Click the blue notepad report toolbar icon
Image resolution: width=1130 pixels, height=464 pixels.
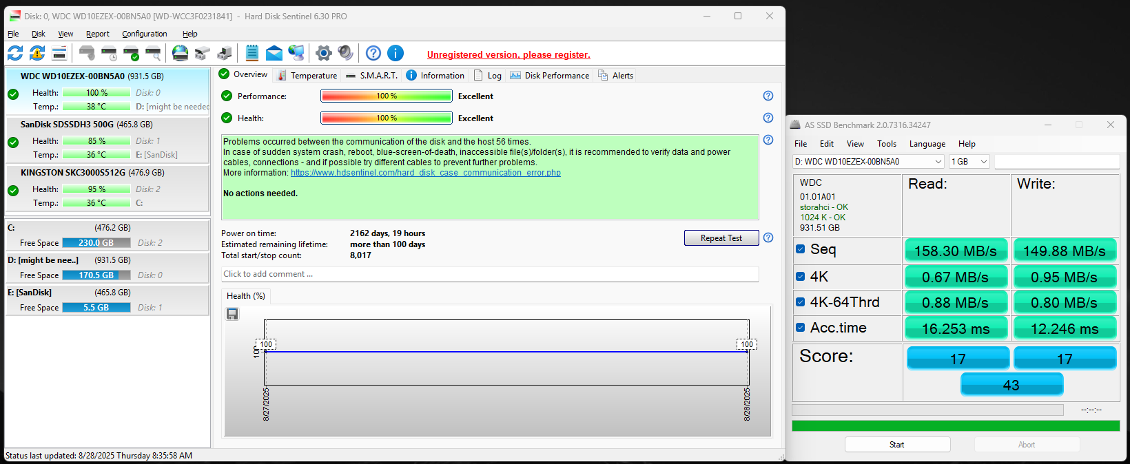pyautogui.click(x=252, y=53)
